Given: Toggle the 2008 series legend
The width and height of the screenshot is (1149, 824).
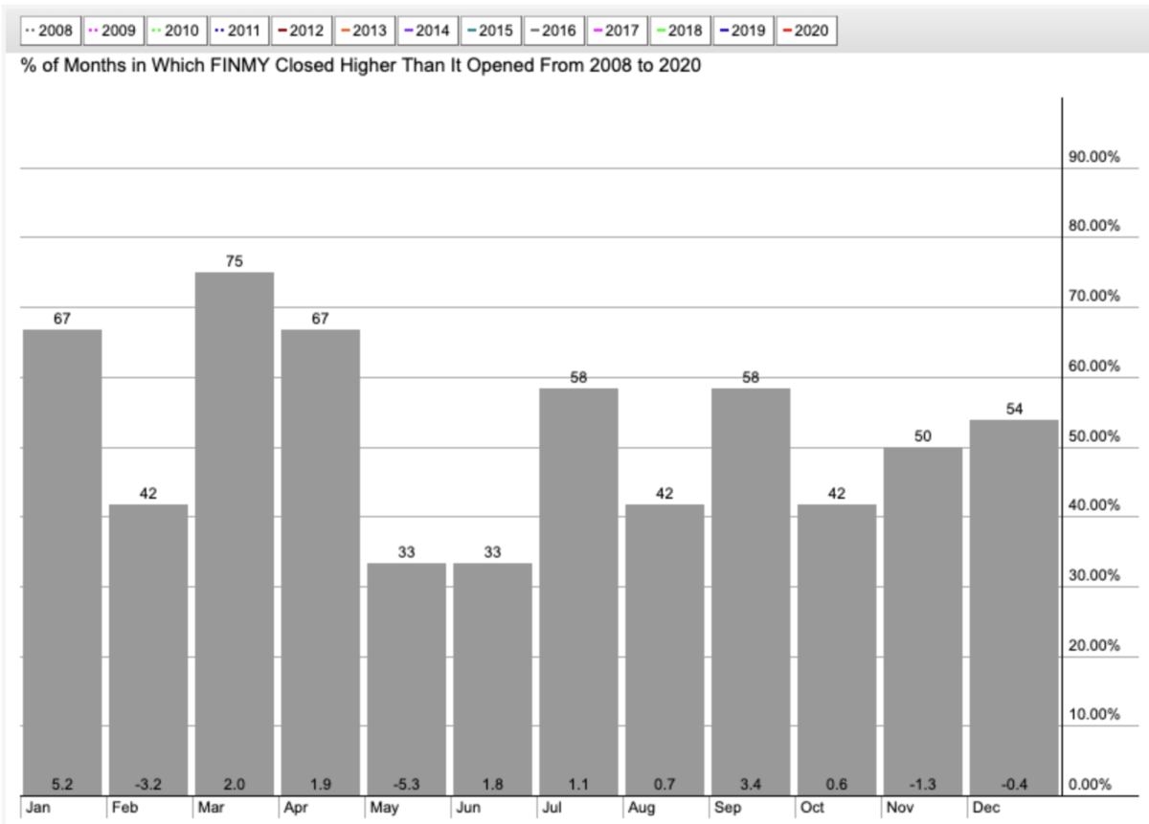Looking at the screenshot, I should [51, 31].
